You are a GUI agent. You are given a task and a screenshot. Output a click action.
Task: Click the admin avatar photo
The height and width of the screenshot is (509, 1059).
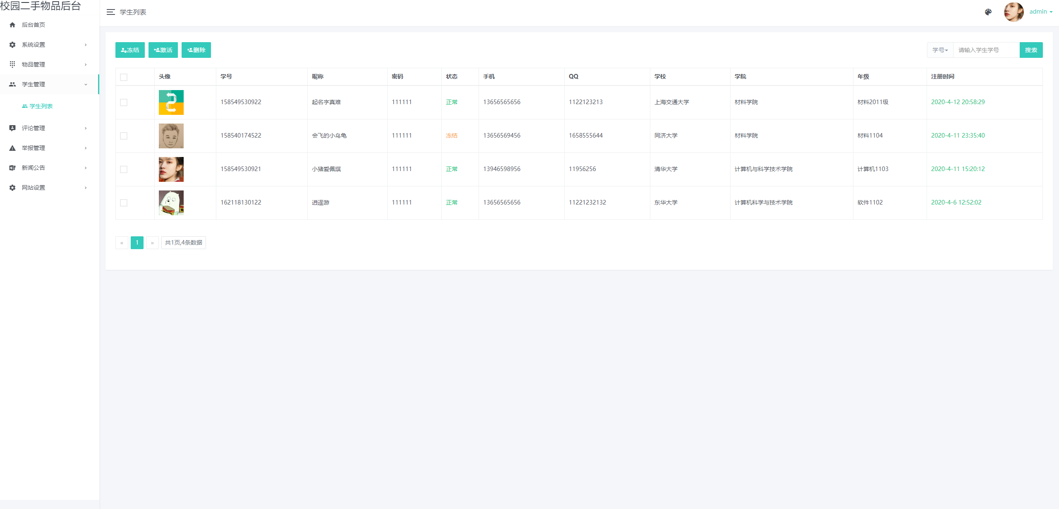[1013, 12]
